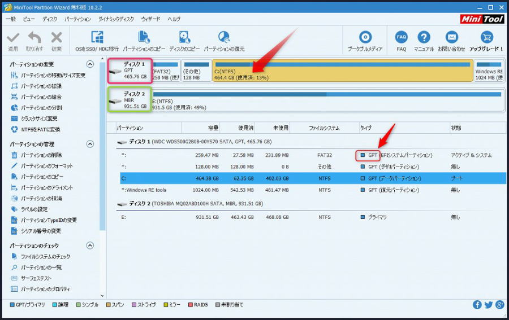This screenshot has width=509, height=320.
Task: Open the Twitter share icon
Action: pyautogui.click(x=489, y=304)
